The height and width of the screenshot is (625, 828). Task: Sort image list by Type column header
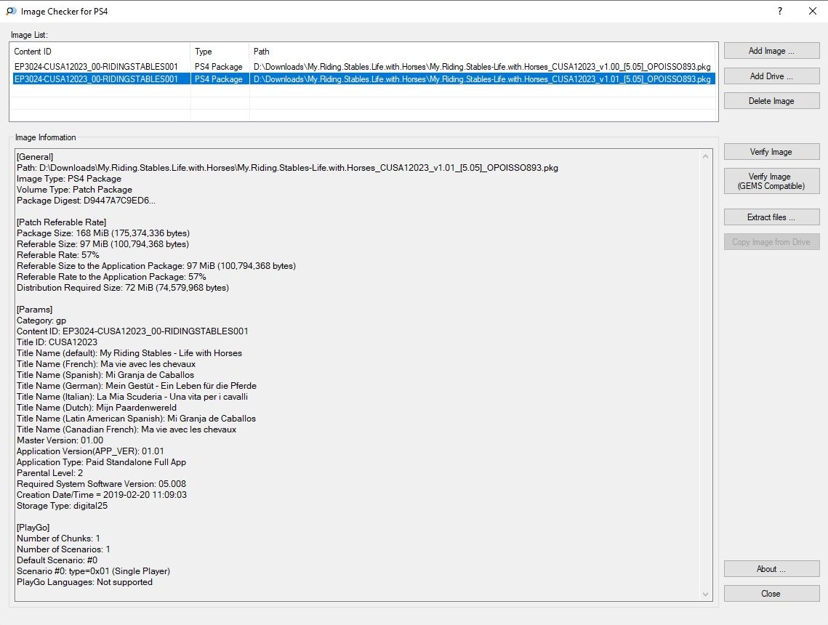[220, 51]
